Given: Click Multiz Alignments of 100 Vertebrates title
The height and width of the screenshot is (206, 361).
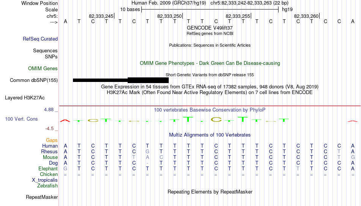Looking at the screenshot, I should coord(210,135).
